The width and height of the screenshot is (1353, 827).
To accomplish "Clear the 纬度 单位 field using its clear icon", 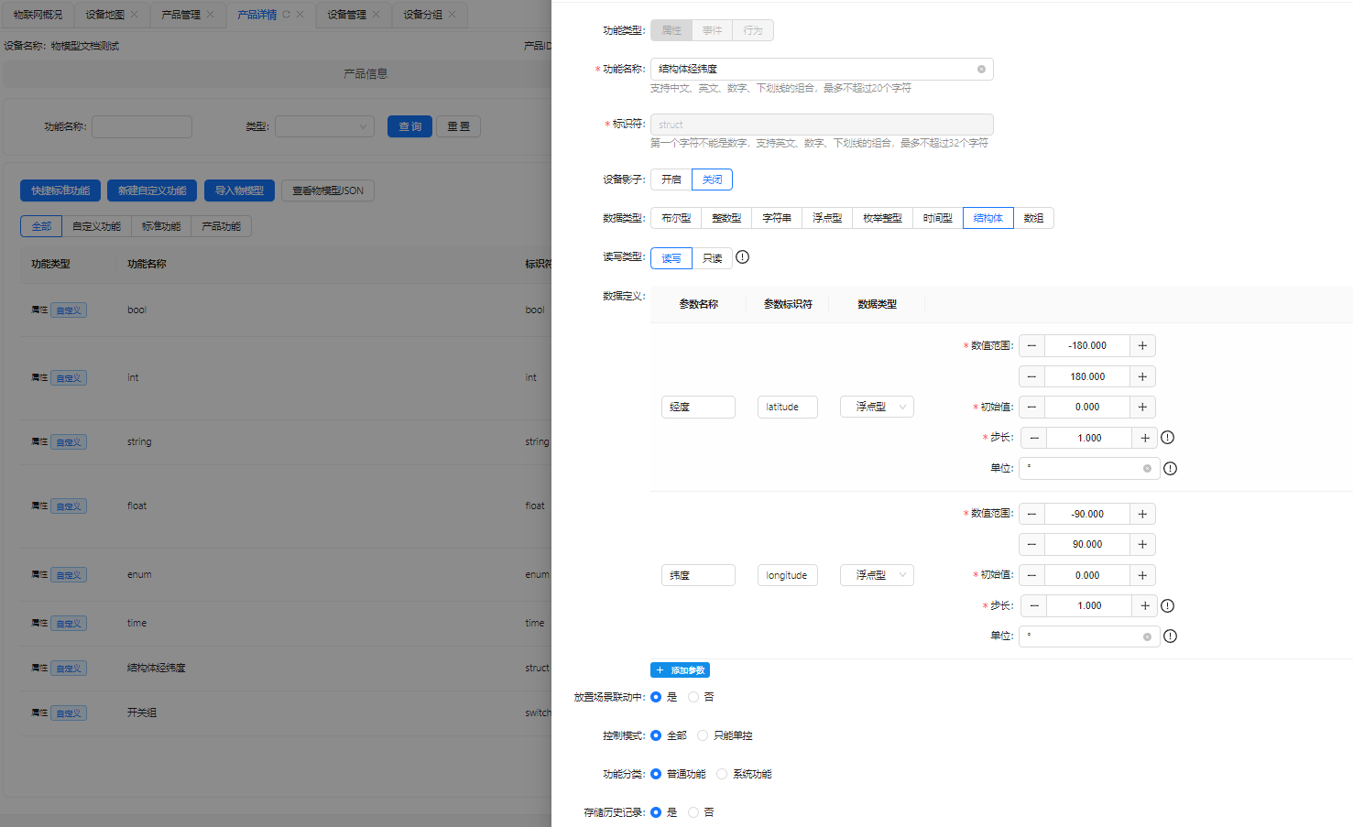I will 1147,637.
